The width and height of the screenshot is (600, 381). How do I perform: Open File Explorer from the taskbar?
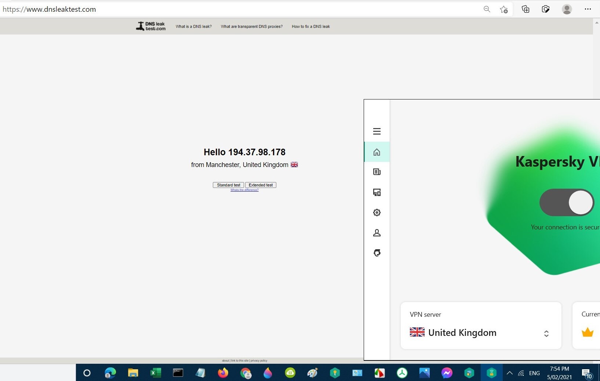tap(133, 373)
